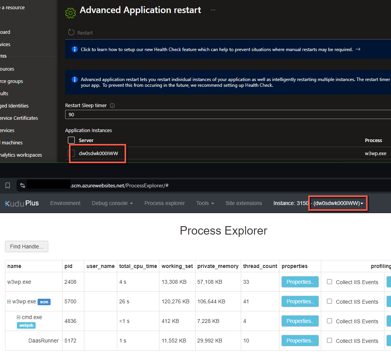Click the bookmark icon in the browser bar

[8, 185]
